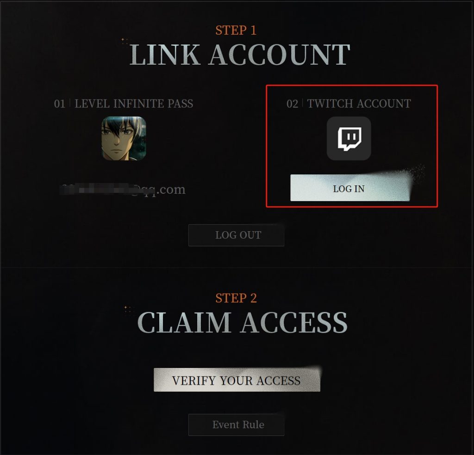The height and width of the screenshot is (455, 474).
Task: Log in to the Twitch account
Action: (350, 188)
